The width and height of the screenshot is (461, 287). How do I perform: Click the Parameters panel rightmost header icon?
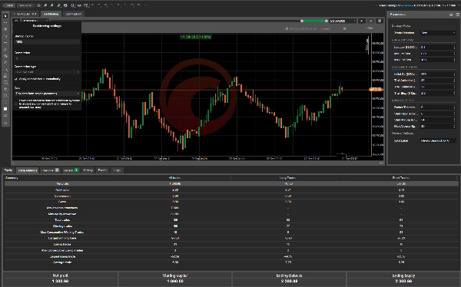point(457,14)
